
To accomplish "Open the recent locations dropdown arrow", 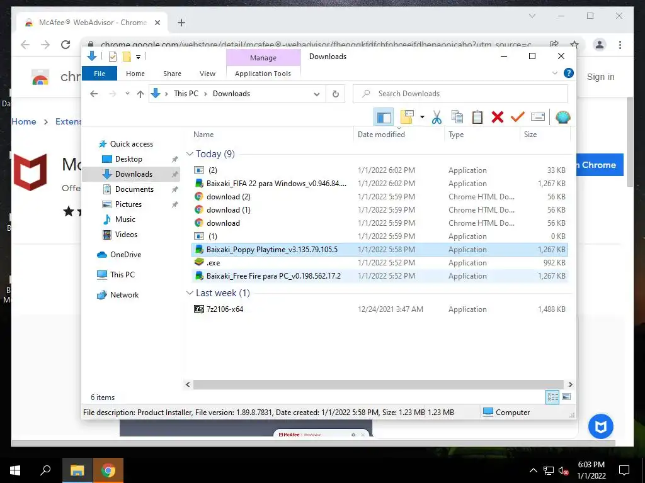I will (127, 94).
